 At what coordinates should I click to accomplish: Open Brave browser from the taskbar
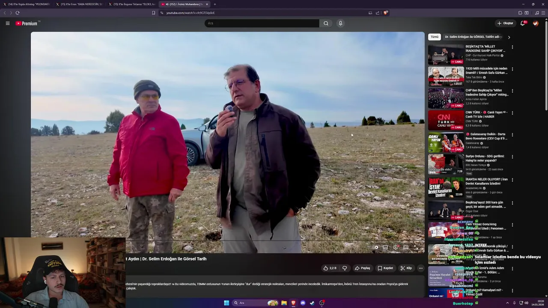pos(293,303)
